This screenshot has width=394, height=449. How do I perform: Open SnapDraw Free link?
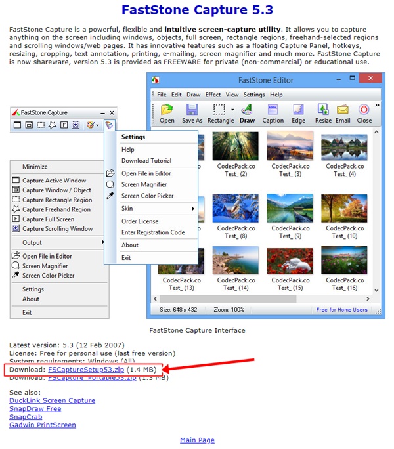[x=35, y=408]
